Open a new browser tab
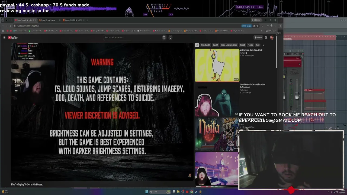Screen dimensions: 347x195 point(87,20)
